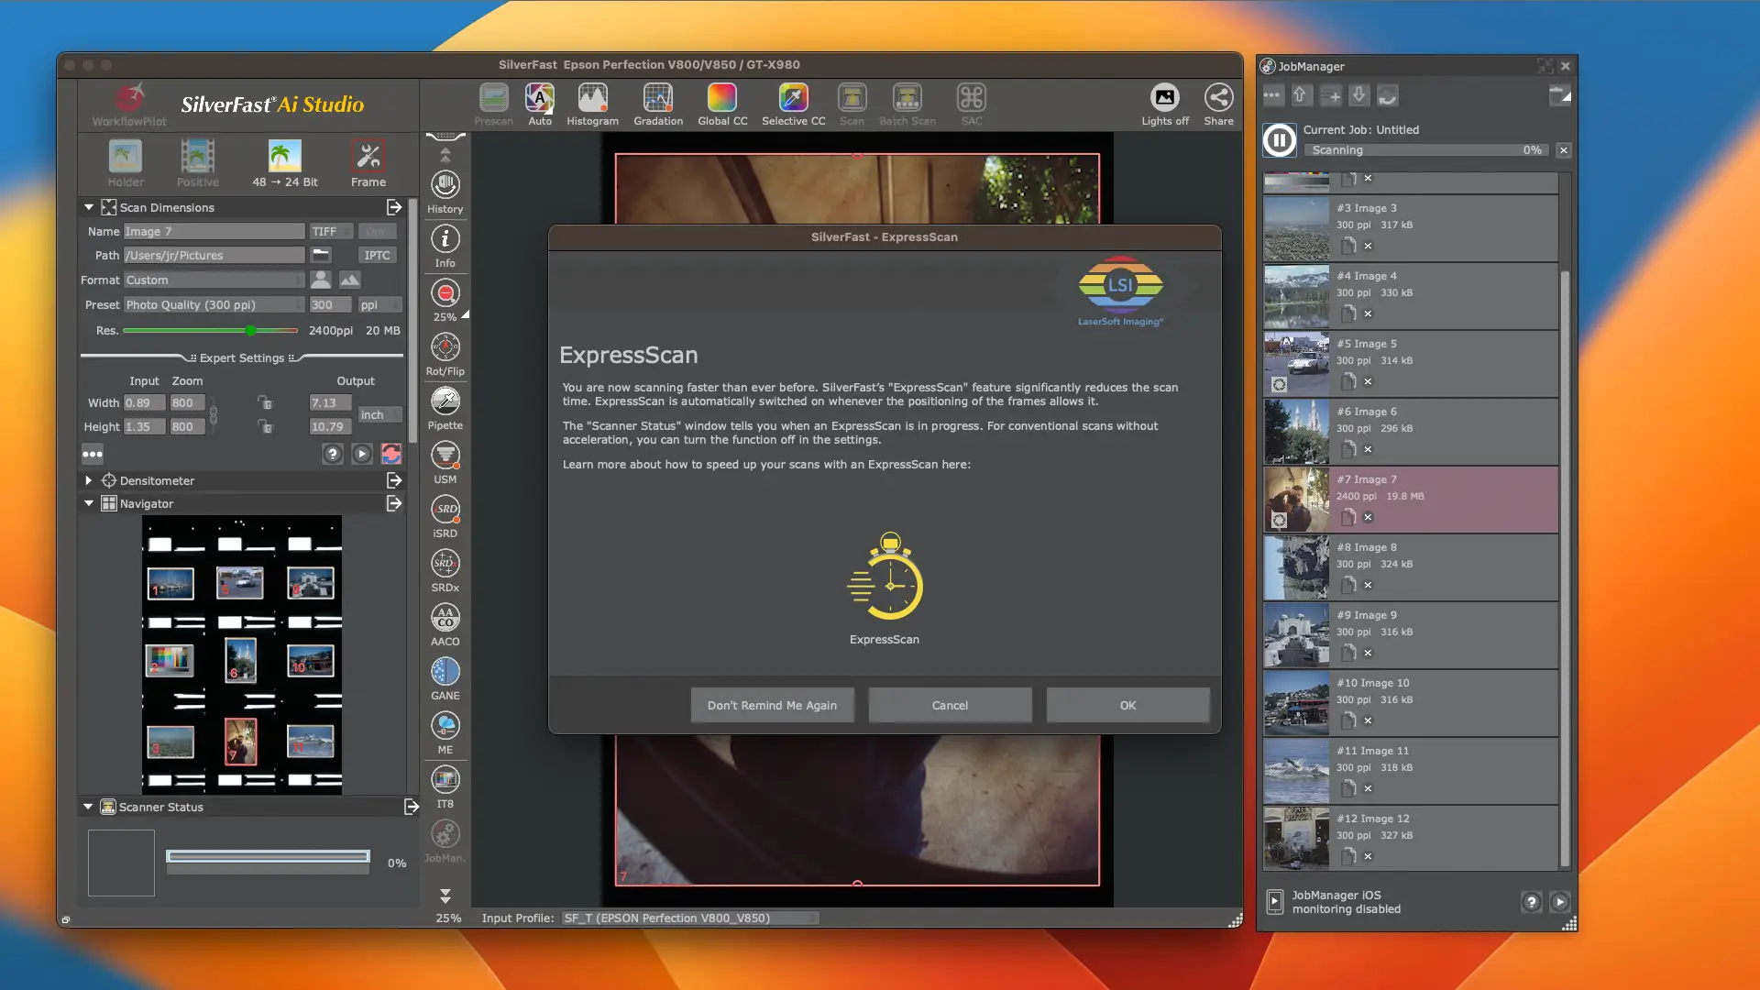Toggle width proportion lock
The image size is (1760, 990).
coord(265,403)
